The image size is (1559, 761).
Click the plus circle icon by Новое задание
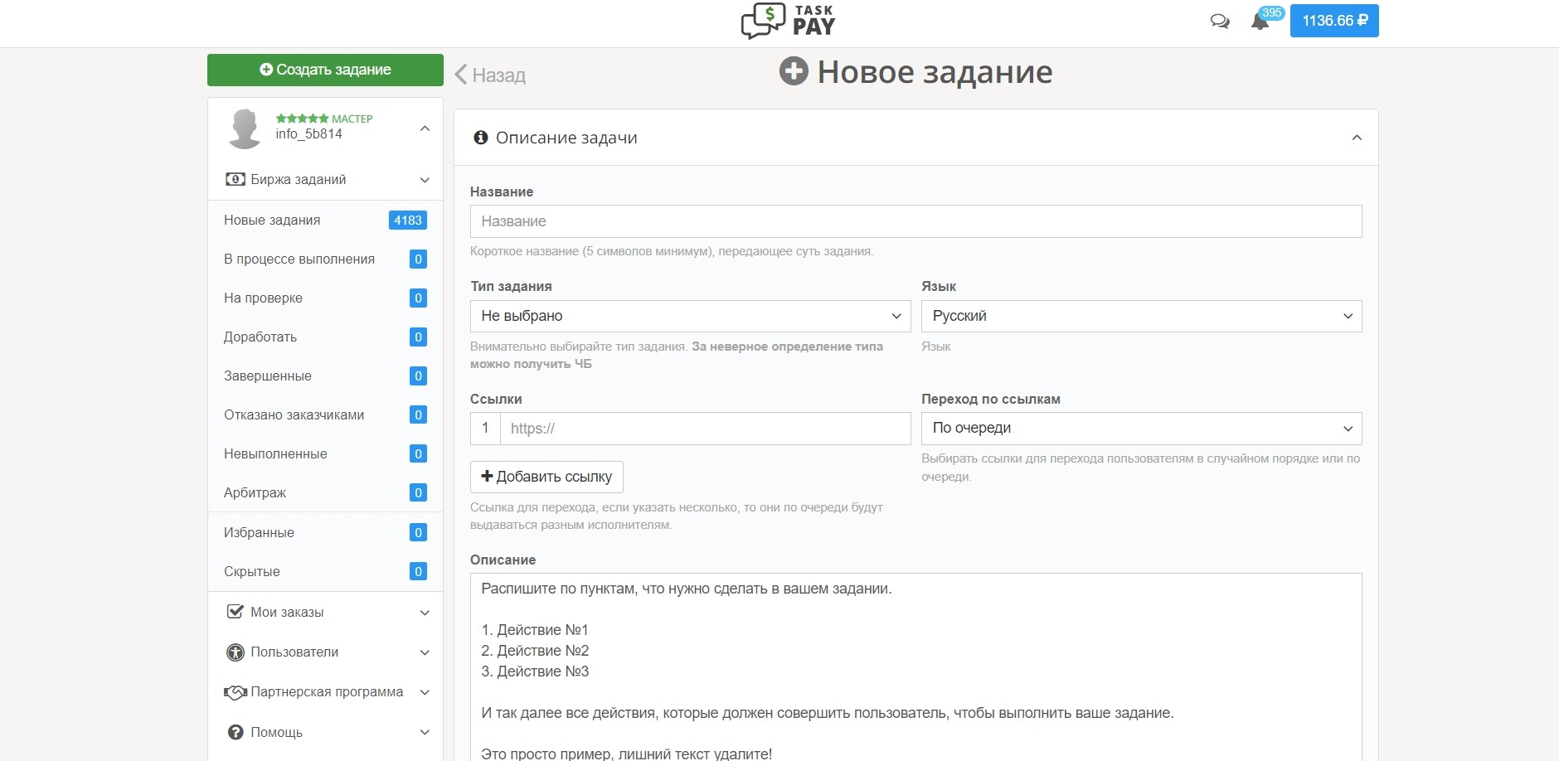pos(794,71)
